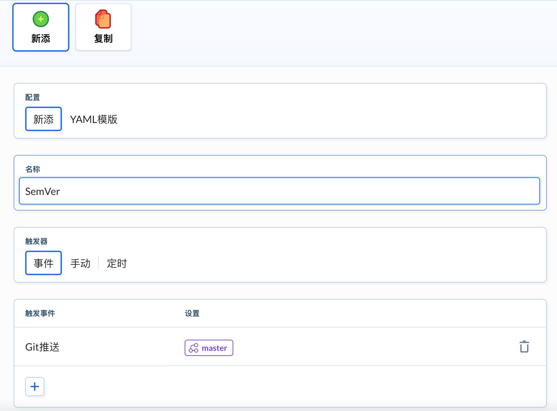The image size is (557, 411).
Task: Click the 触发器 section label
Action: click(36, 241)
